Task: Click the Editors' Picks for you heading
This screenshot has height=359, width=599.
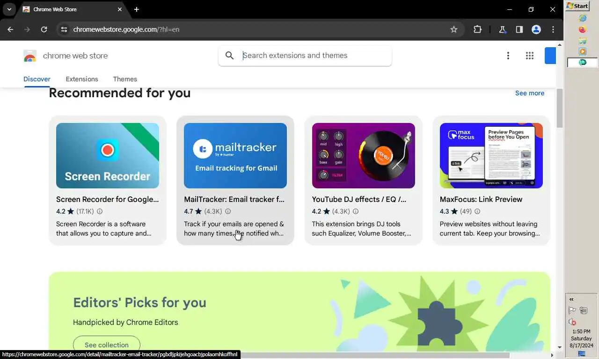Action: coord(139,302)
